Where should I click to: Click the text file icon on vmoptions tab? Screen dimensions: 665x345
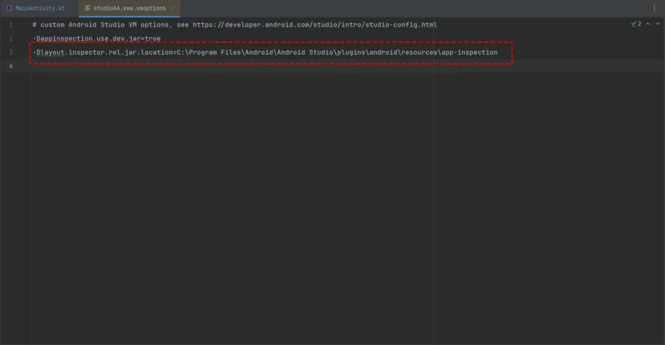88,8
